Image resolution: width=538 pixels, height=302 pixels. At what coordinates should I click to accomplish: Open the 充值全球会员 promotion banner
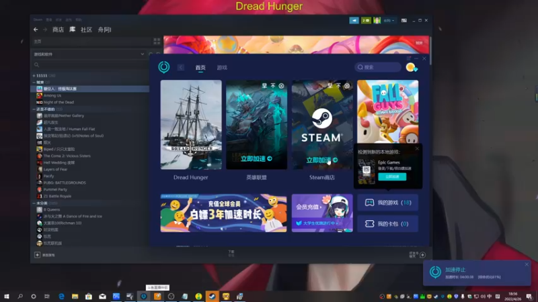[x=223, y=213]
